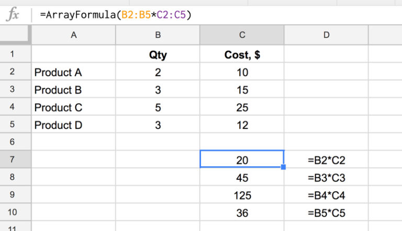Select column A header
The width and height of the screenshot is (402, 231).
point(73,35)
